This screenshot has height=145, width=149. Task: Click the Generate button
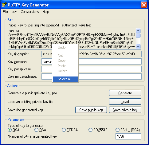tap(125, 93)
